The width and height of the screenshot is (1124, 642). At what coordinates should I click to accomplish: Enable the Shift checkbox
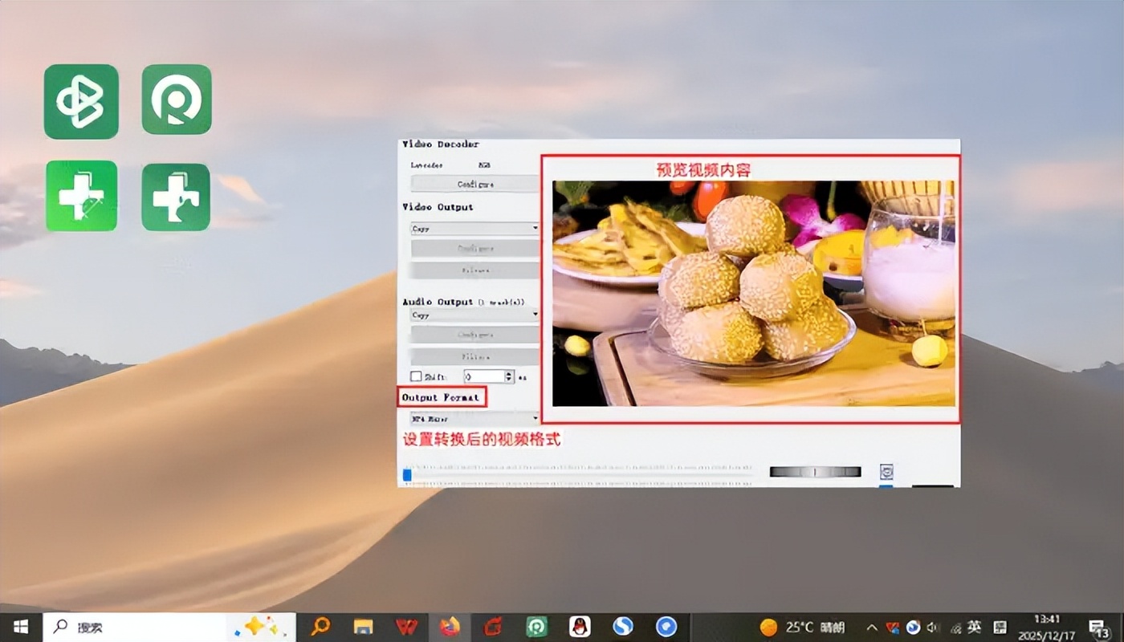tap(416, 376)
